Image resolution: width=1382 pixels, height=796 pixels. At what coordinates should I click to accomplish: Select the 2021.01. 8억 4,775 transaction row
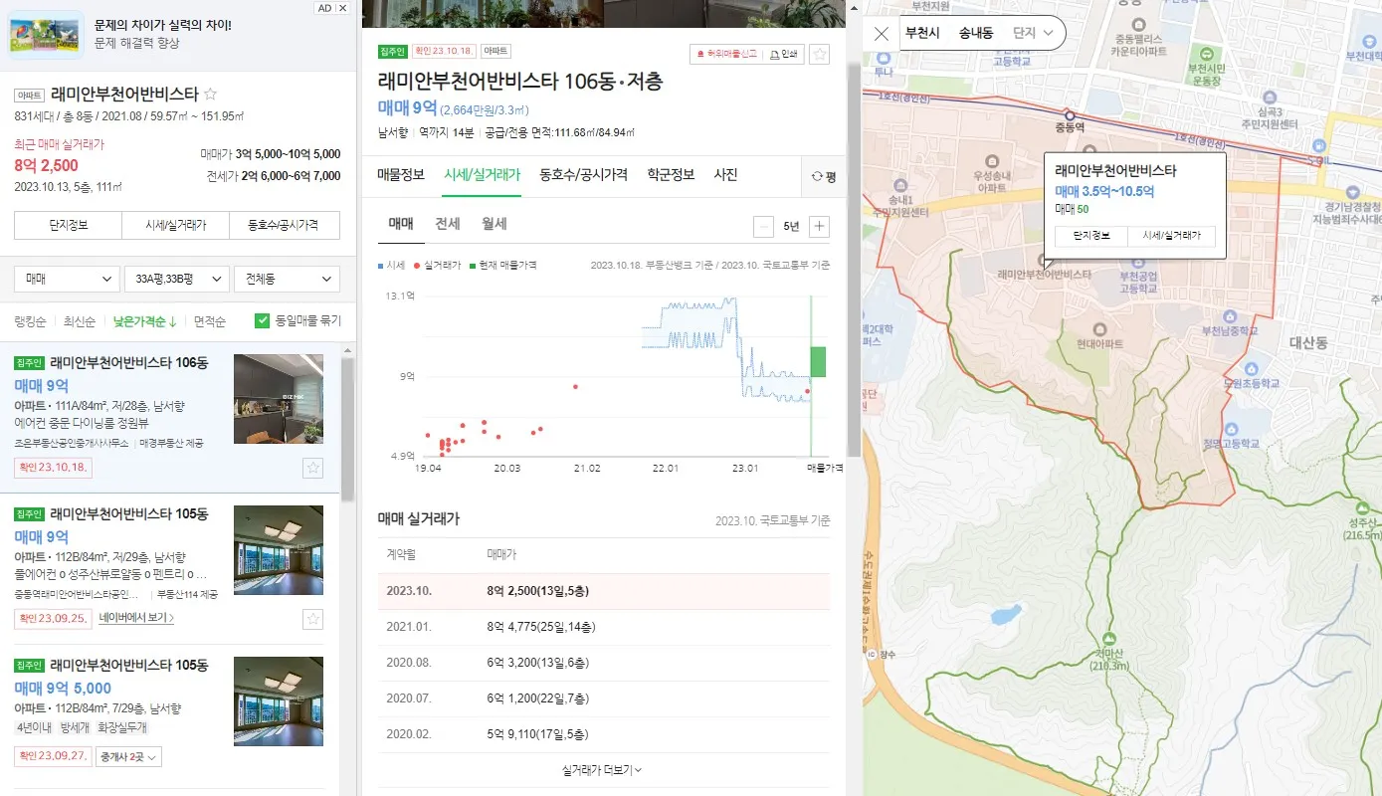click(604, 627)
